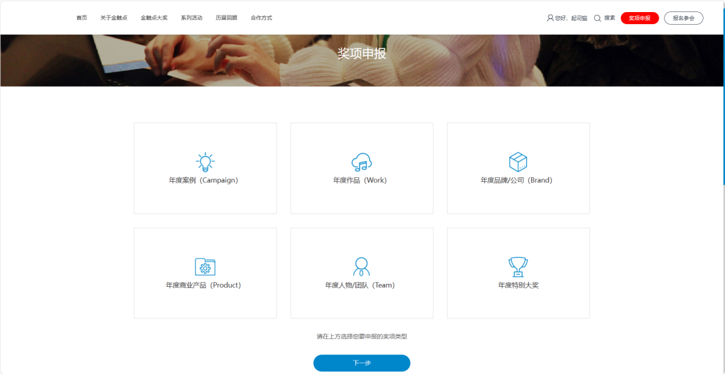The width and height of the screenshot is (725, 374).
Task: Click the magnifier search icon
Action: point(597,18)
